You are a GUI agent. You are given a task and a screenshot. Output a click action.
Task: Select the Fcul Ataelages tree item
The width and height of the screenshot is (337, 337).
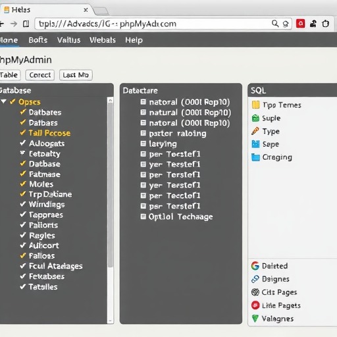[x=56, y=266]
